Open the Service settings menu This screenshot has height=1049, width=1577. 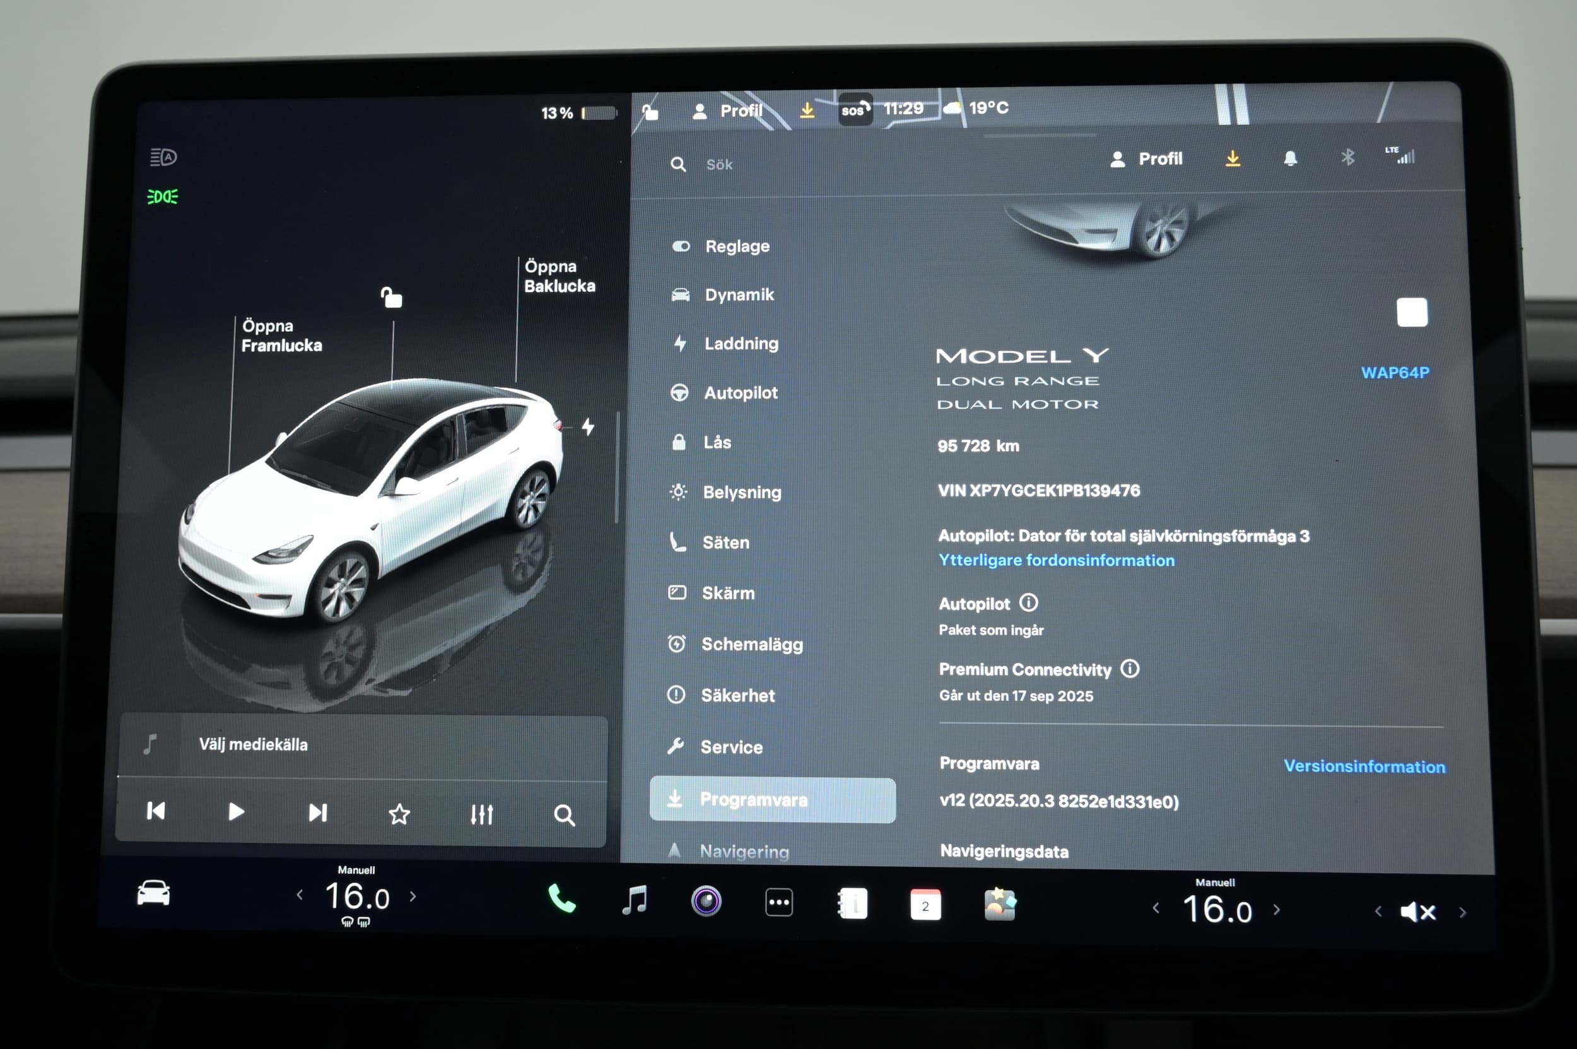click(x=715, y=747)
